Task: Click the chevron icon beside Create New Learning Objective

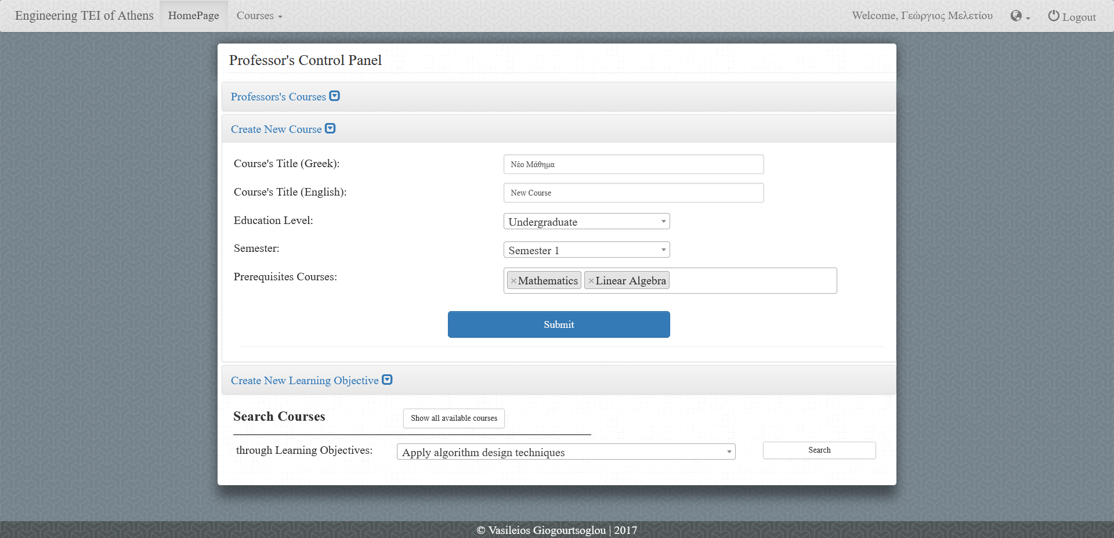Action: [387, 380]
